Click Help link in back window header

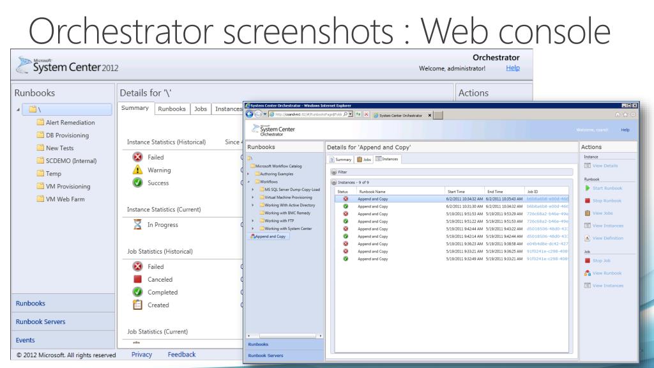click(513, 68)
